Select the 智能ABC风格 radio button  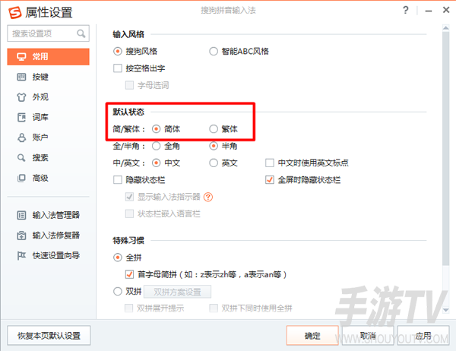tap(214, 52)
